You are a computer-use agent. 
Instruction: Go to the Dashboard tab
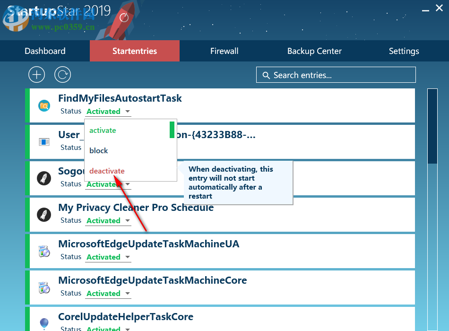(x=45, y=51)
